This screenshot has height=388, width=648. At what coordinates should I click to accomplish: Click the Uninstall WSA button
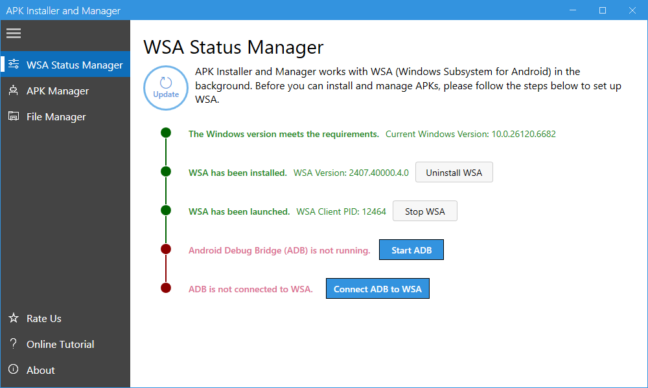tap(454, 173)
